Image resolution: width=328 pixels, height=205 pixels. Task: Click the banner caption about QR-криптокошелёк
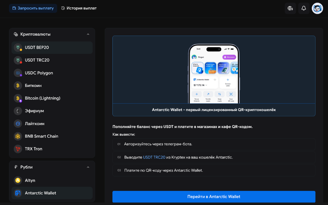click(x=214, y=110)
